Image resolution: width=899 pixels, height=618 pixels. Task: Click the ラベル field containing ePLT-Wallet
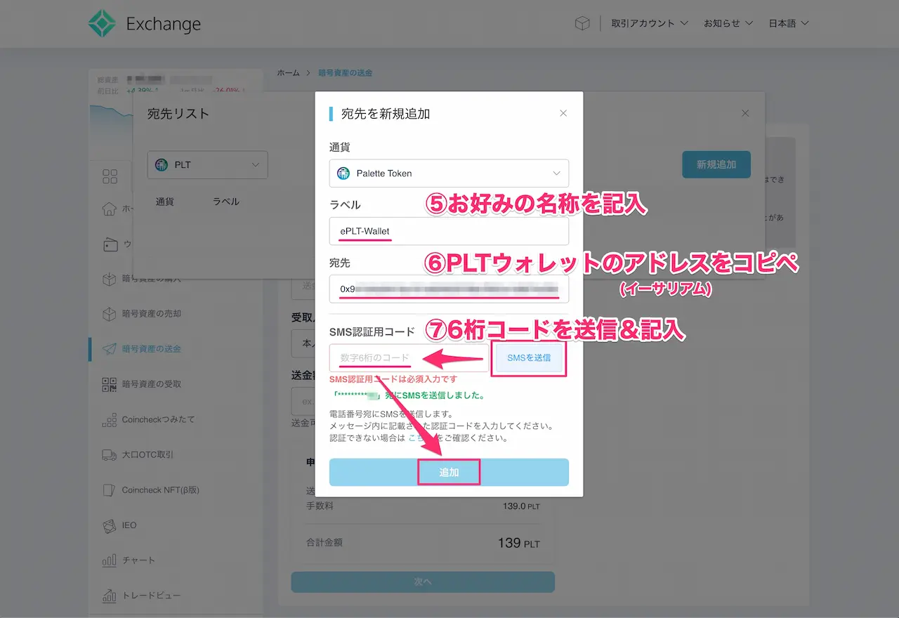(x=449, y=231)
